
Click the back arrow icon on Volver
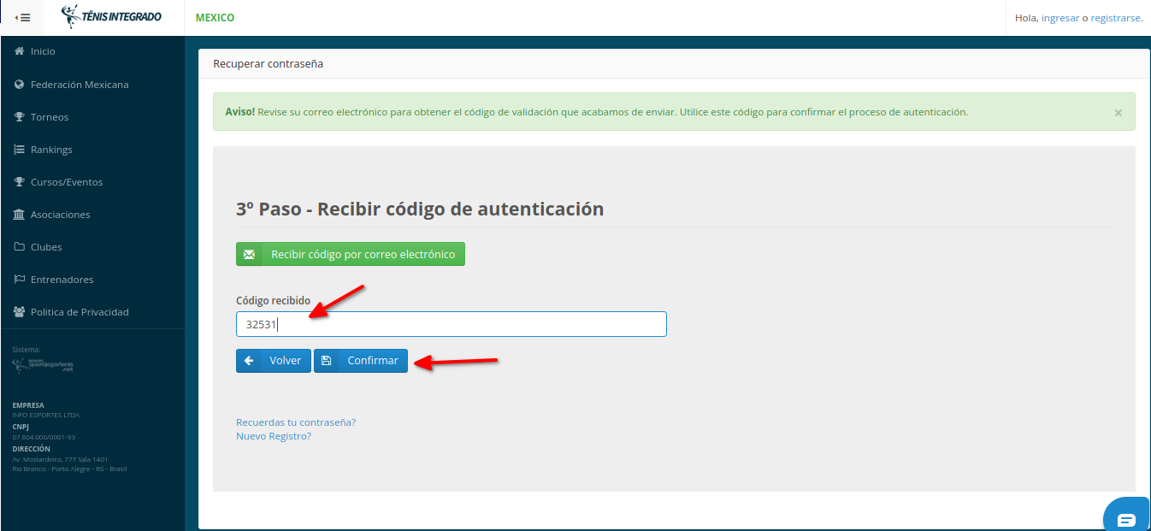(249, 361)
